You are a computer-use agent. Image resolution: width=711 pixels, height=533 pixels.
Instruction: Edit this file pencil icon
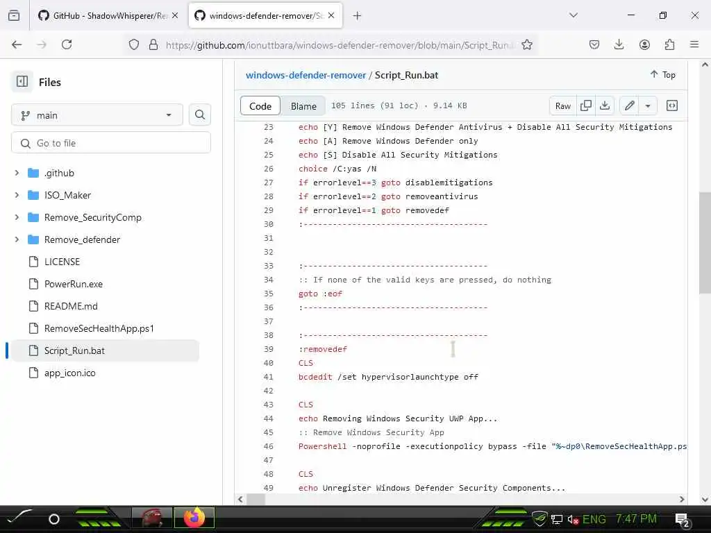pos(629,105)
